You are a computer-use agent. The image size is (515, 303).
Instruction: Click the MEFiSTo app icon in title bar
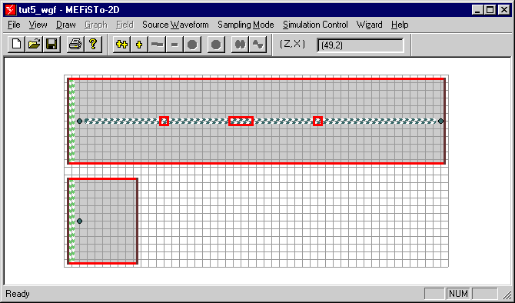11,10
